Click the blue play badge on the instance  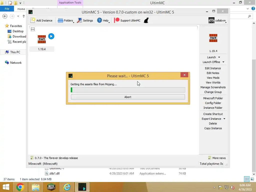[51, 36]
